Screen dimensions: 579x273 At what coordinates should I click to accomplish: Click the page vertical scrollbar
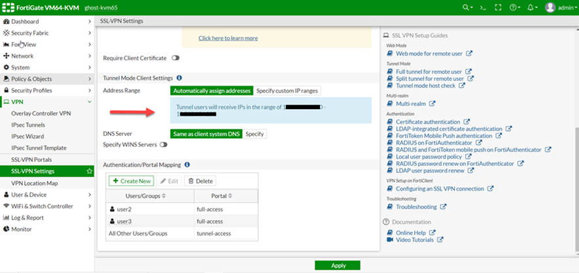pos(577,190)
